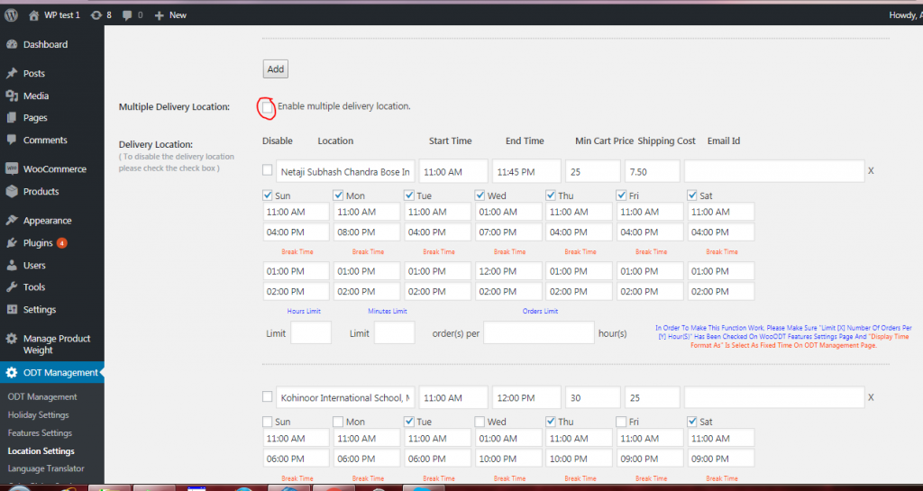Click the Plugins update badge showing 4

(62, 243)
